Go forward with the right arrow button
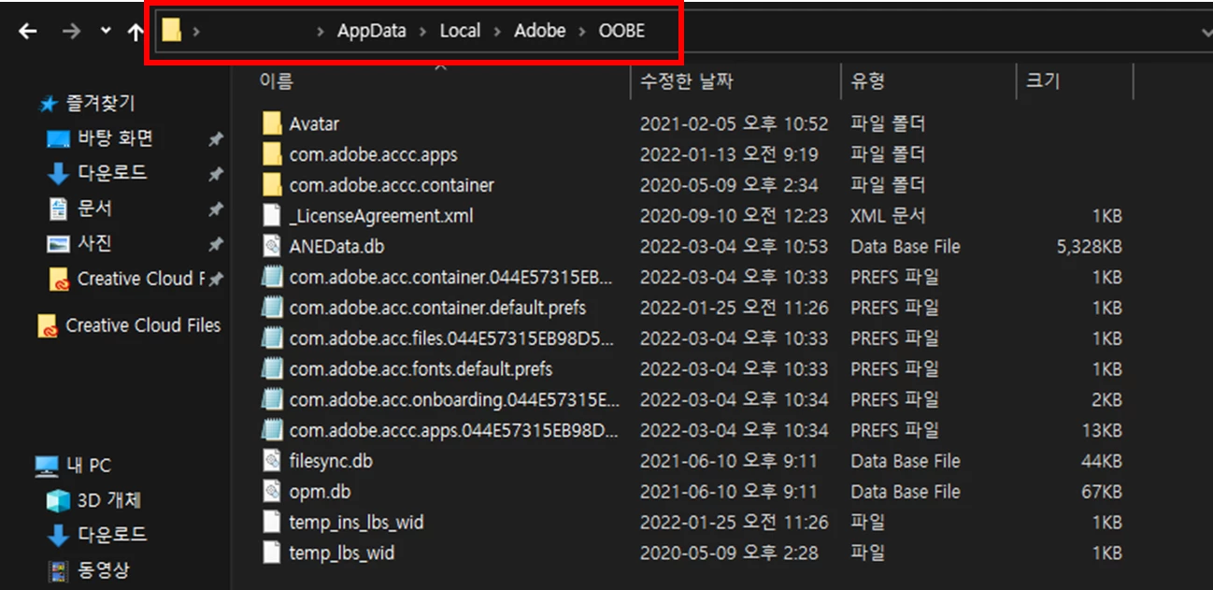 pyautogui.click(x=72, y=31)
